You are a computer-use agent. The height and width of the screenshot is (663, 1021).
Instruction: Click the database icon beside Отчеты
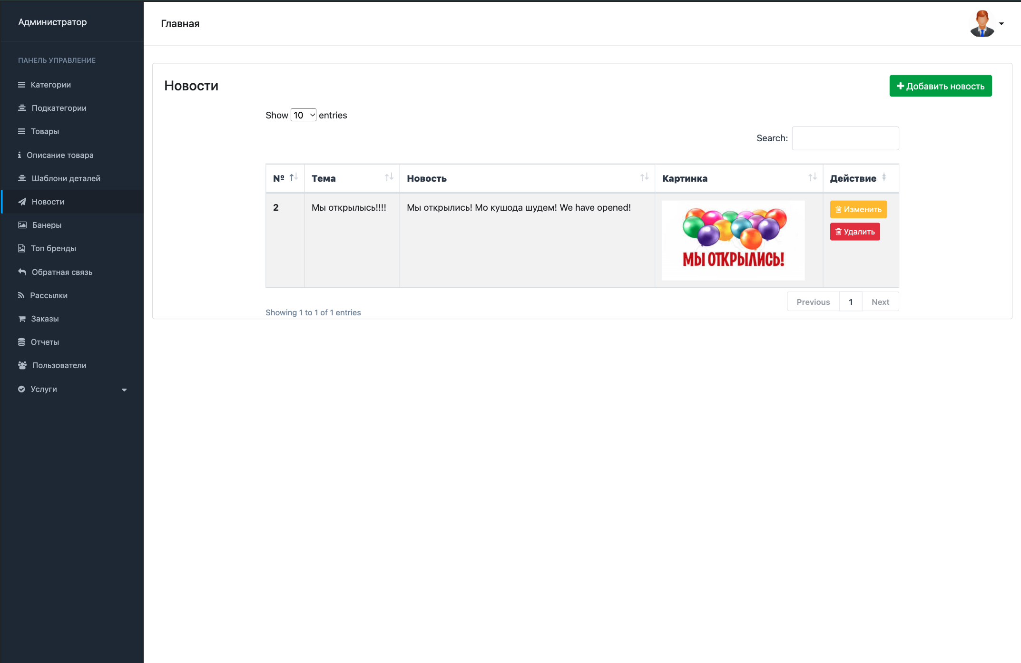point(21,342)
